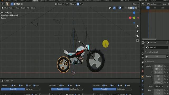
Task: Open the viewport Add menu
Action: 28,8
